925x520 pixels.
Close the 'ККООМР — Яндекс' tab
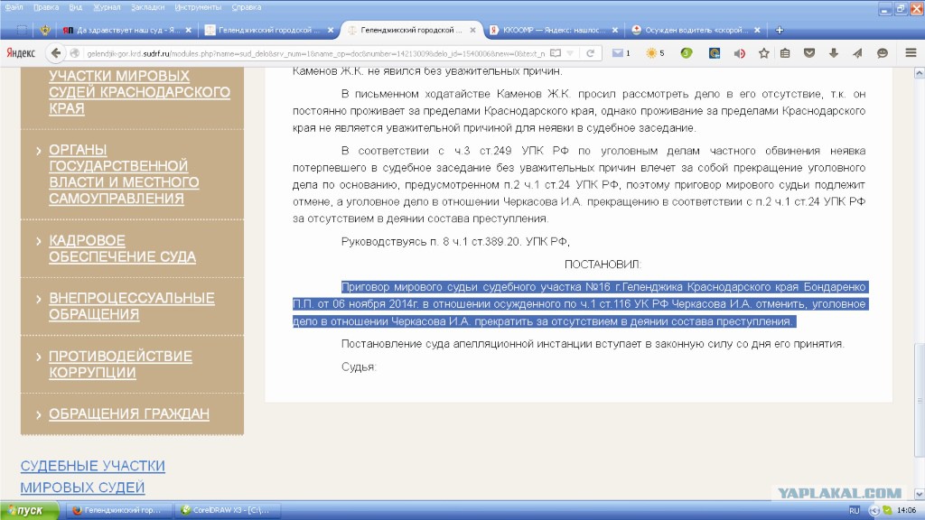(615, 30)
